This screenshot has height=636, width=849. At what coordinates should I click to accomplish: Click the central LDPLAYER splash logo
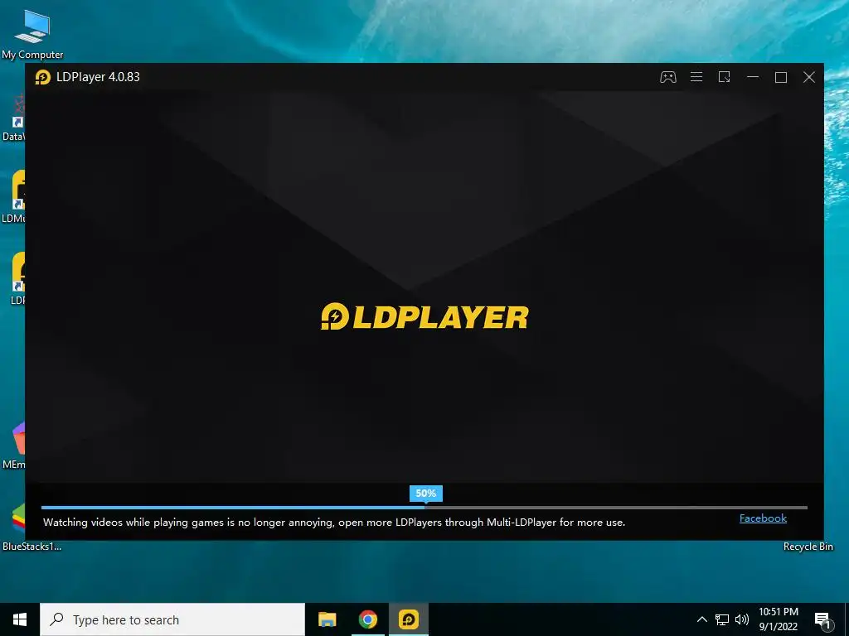pos(424,317)
